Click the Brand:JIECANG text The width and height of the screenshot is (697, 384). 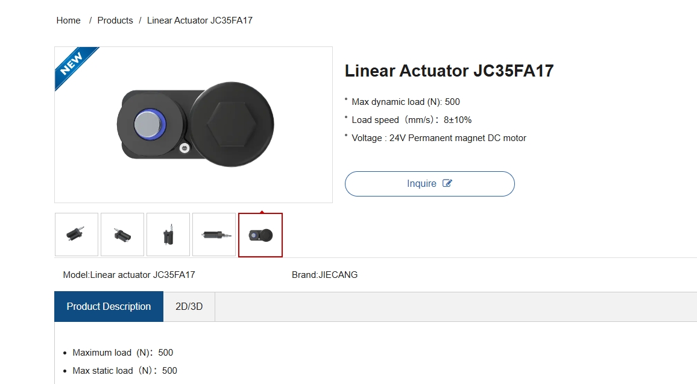click(x=324, y=275)
